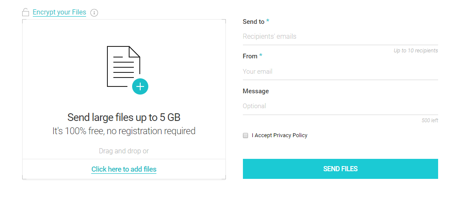Focus the Your email input field
Screen dimensions: 459x204
point(341,72)
